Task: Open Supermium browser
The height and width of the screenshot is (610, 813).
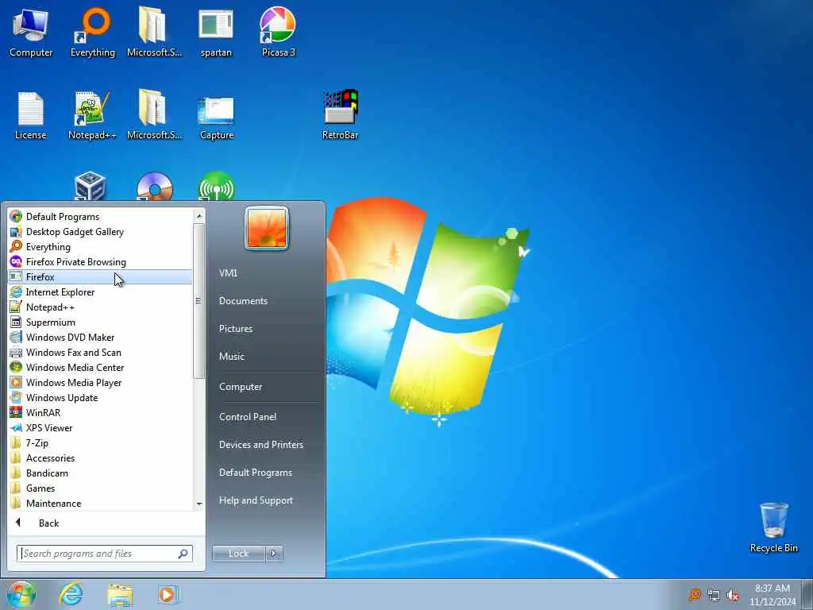Action: click(101, 322)
